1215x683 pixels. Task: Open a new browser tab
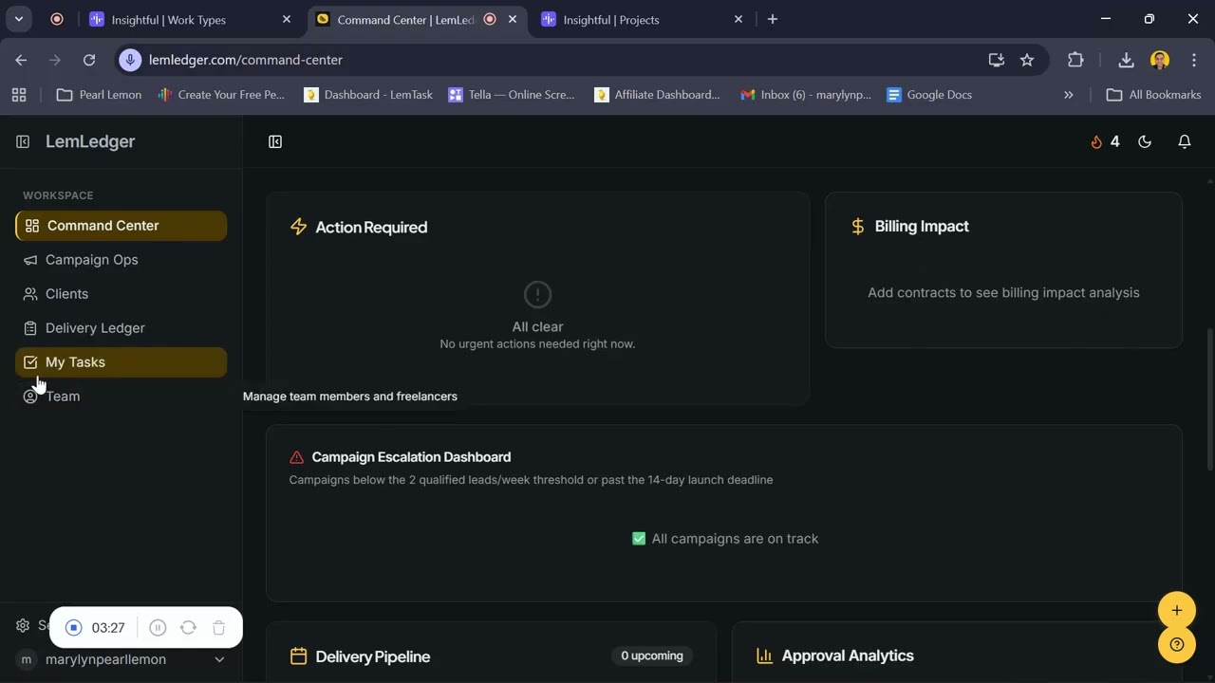[773, 19]
